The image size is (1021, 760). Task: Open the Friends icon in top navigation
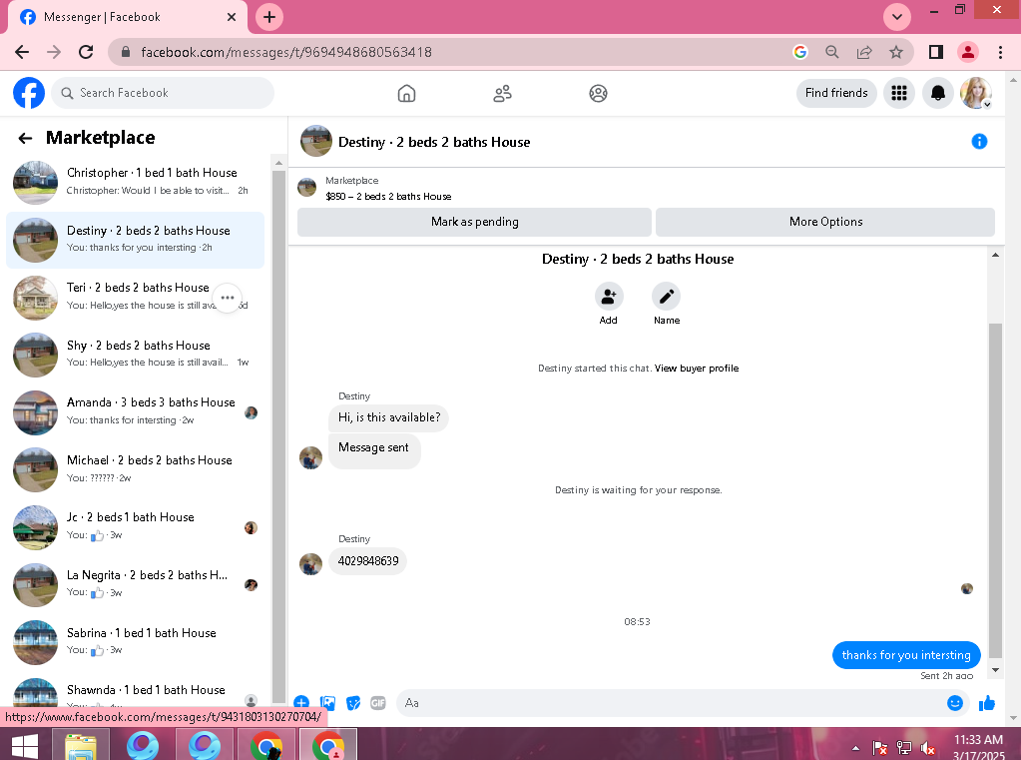coord(502,93)
